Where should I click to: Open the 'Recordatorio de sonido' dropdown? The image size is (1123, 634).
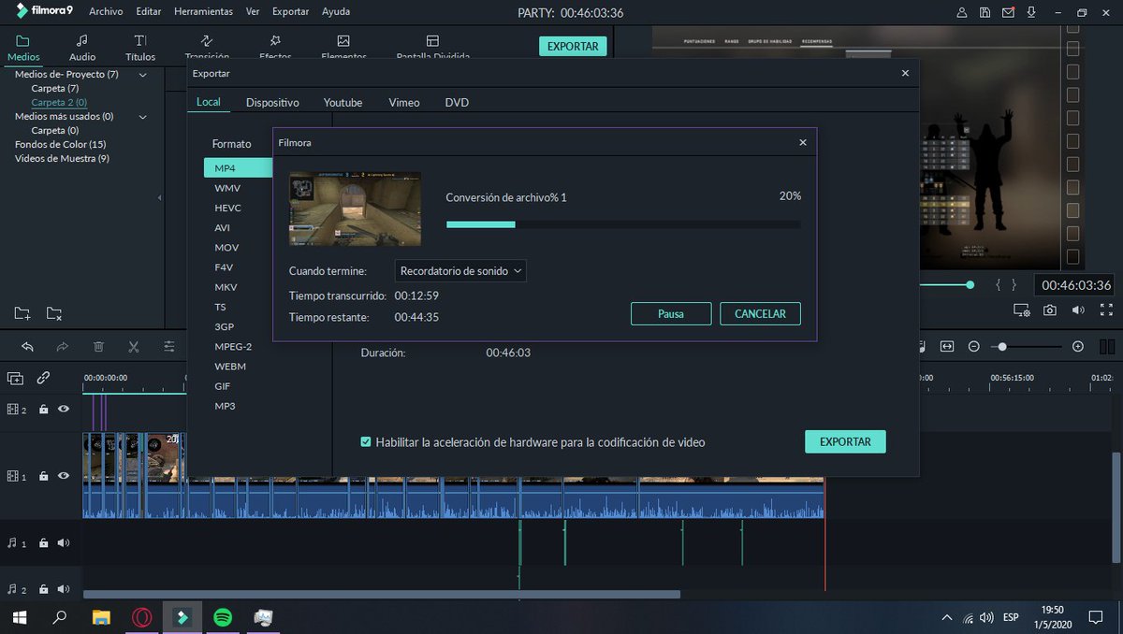pyautogui.click(x=460, y=270)
